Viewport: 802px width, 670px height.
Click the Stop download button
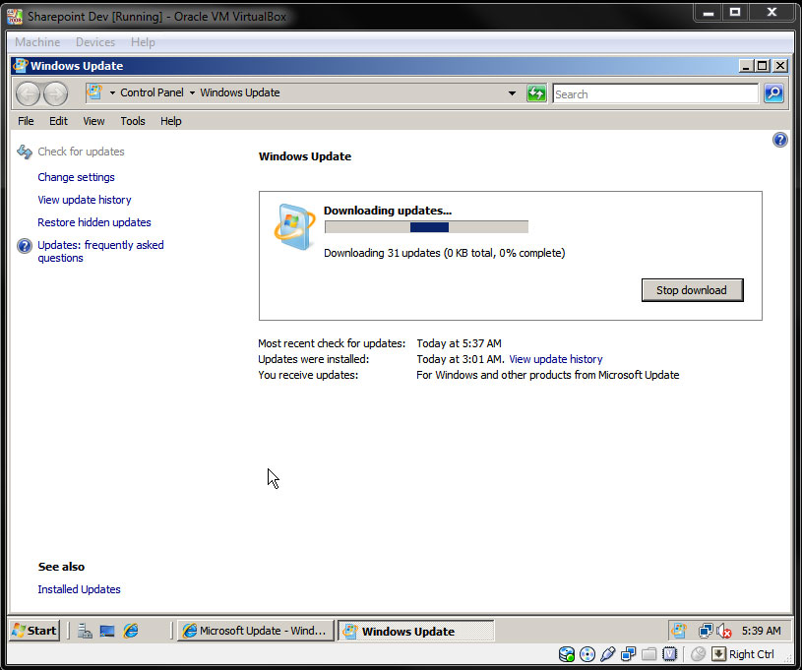click(x=692, y=290)
